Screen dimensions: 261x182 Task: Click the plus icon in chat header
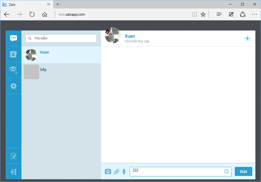(247, 38)
